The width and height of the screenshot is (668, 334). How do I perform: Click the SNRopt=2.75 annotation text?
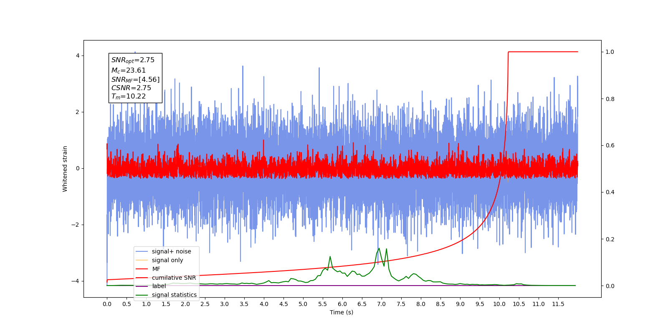[133, 60]
